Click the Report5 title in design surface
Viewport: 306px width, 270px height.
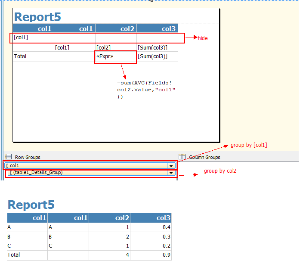click(x=37, y=17)
